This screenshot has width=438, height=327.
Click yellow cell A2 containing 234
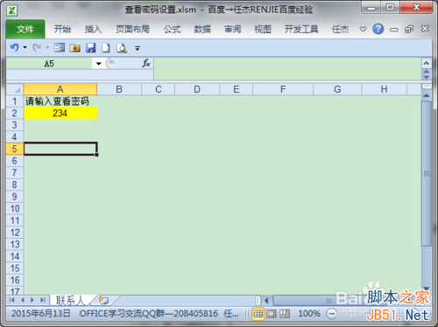click(x=60, y=113)
